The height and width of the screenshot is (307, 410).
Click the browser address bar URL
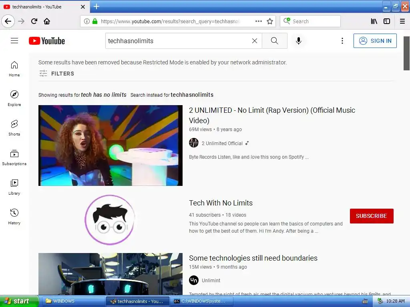[170, 21]
